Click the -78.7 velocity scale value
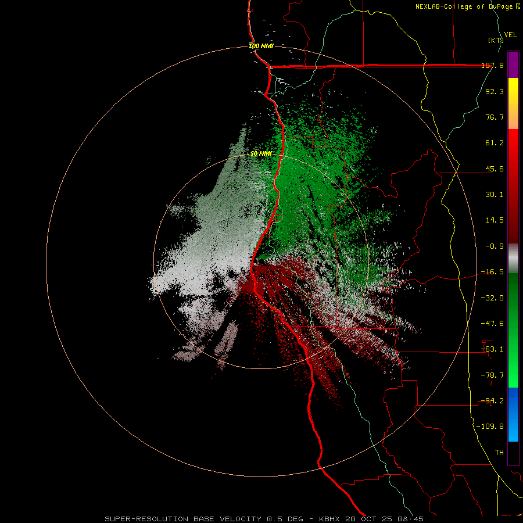523x523 pixels. (x=492, y=375)
